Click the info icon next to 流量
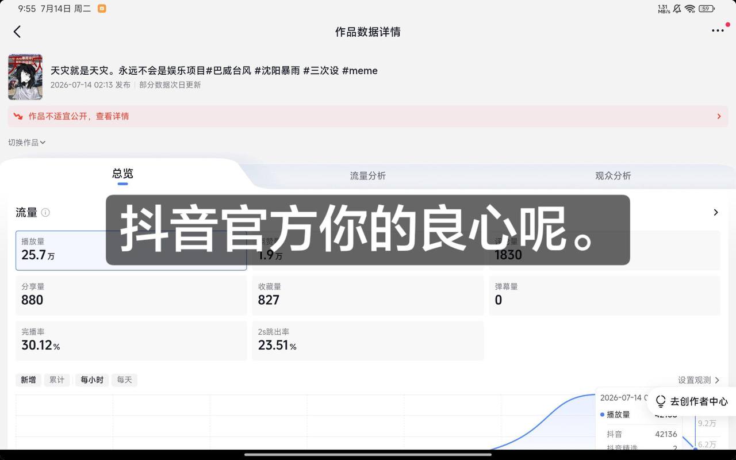The width and height of the screenshot is (736, 460). pos(45,212)
